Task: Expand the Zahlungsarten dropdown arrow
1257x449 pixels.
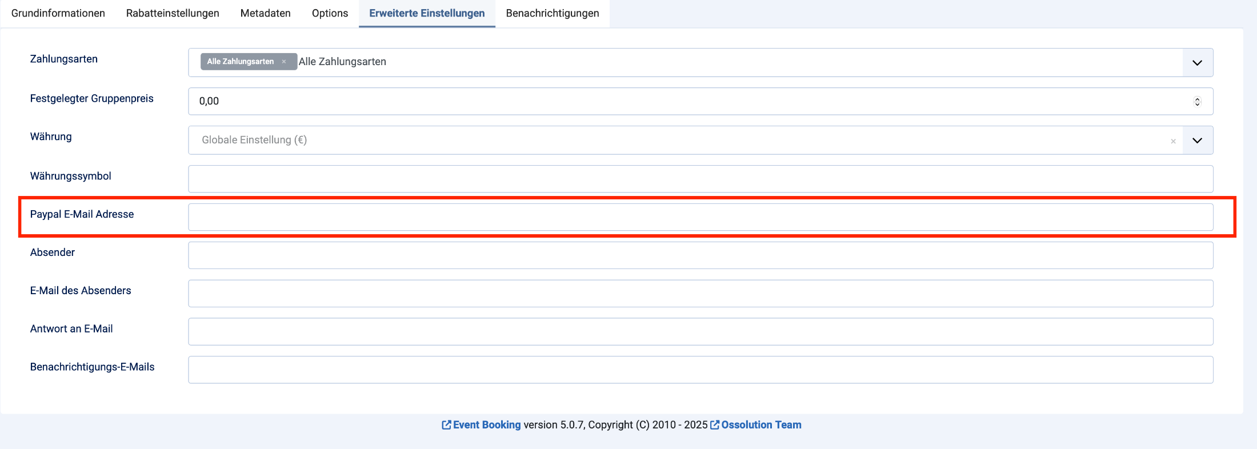Action: (x=1198, y=62)
